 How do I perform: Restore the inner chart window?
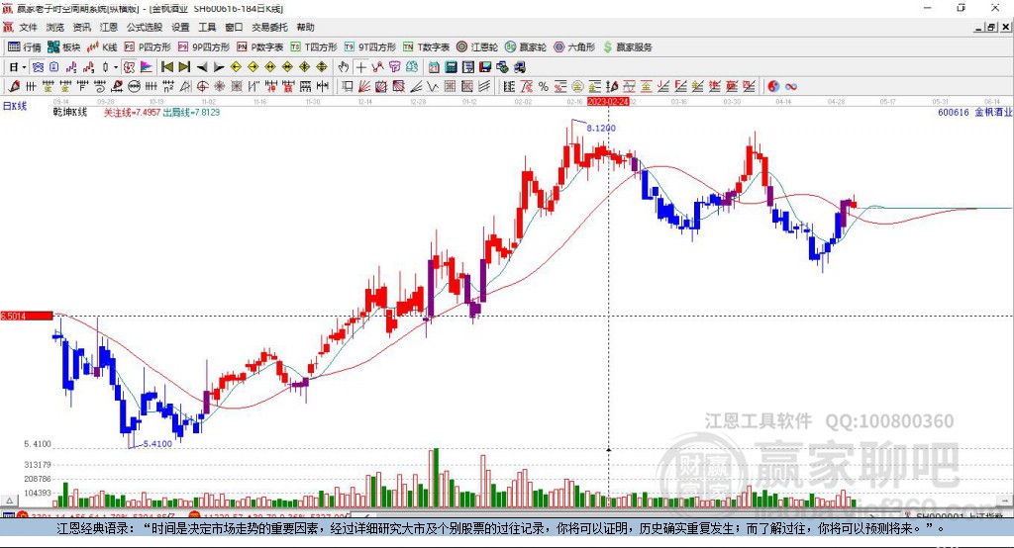(x=990, y=27)
